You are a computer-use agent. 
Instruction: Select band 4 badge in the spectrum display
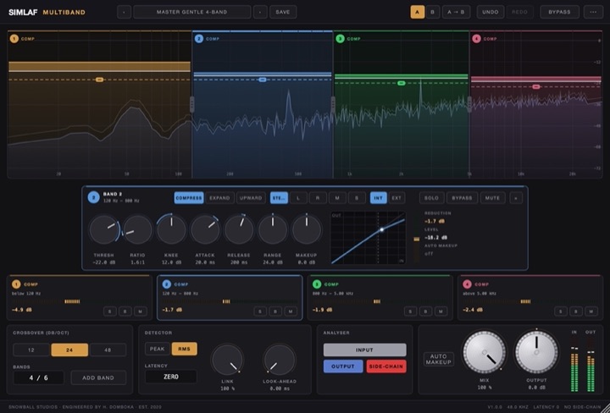[x=476, y=39]
